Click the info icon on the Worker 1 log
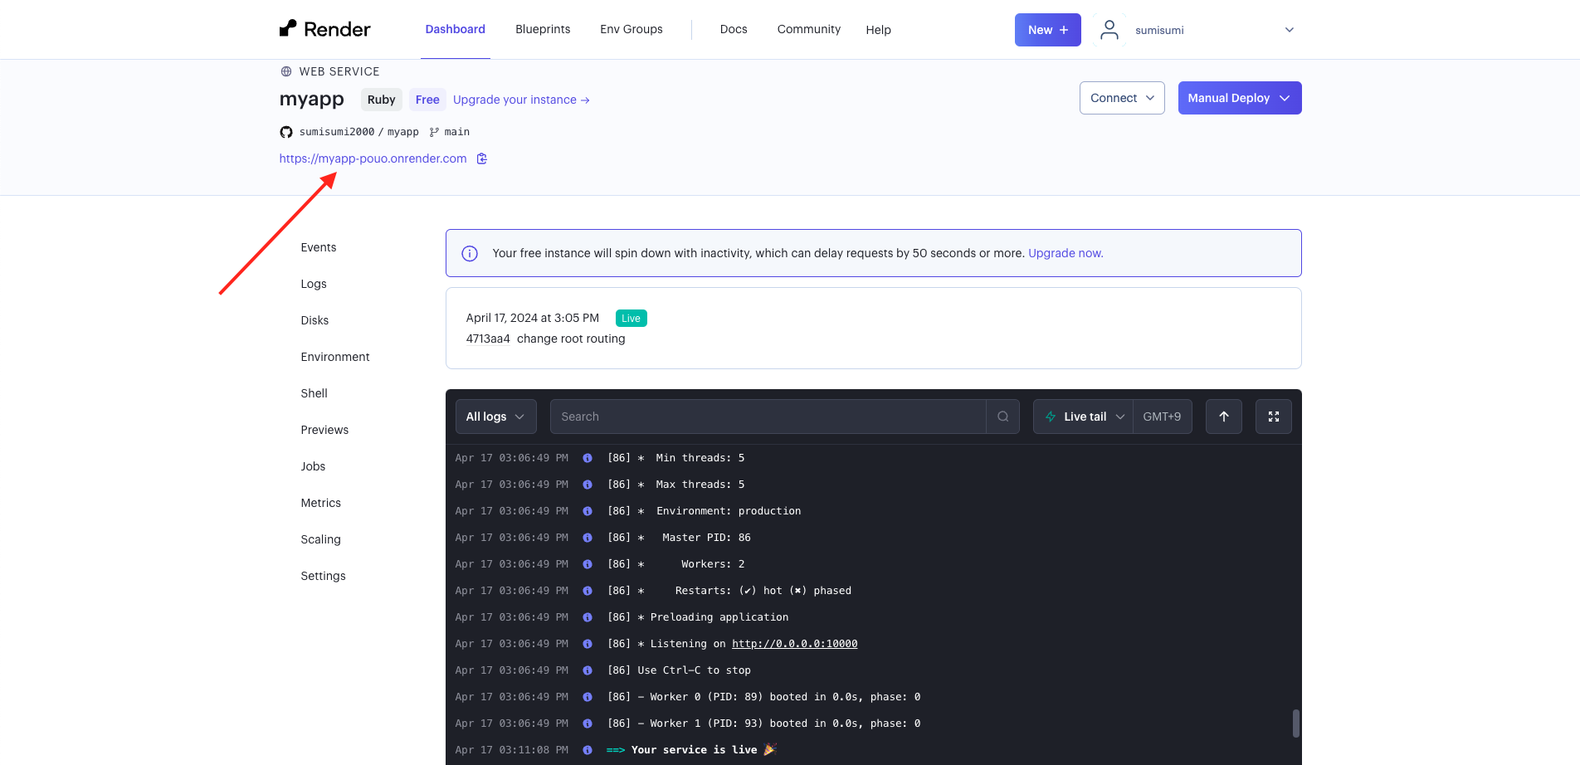 click(x=588, y=724)
